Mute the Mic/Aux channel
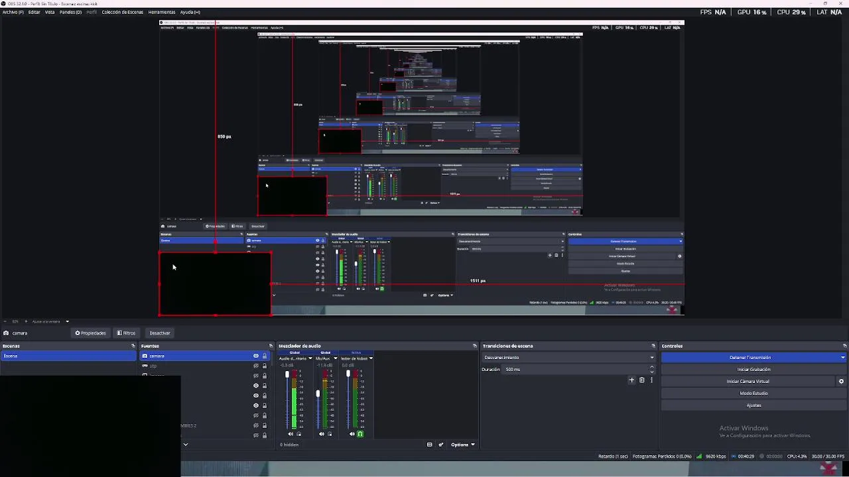849x477 pixels. (x=321, y=434)
